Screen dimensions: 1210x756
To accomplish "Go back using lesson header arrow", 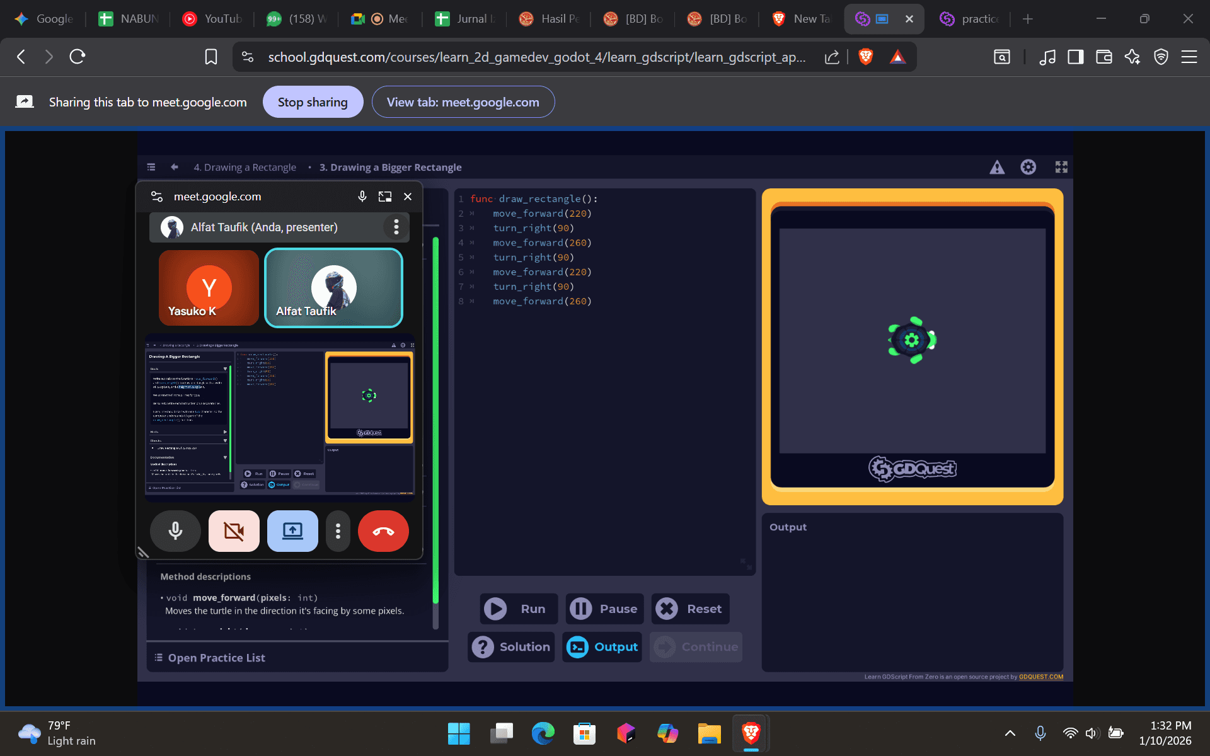I will click(175, 167).
